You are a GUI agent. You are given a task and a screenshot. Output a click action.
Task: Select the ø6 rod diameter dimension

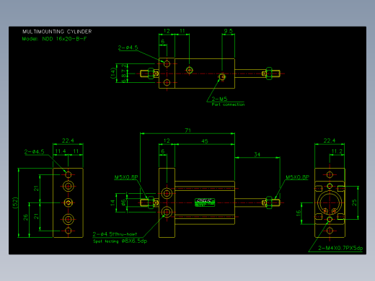[123, 202]
